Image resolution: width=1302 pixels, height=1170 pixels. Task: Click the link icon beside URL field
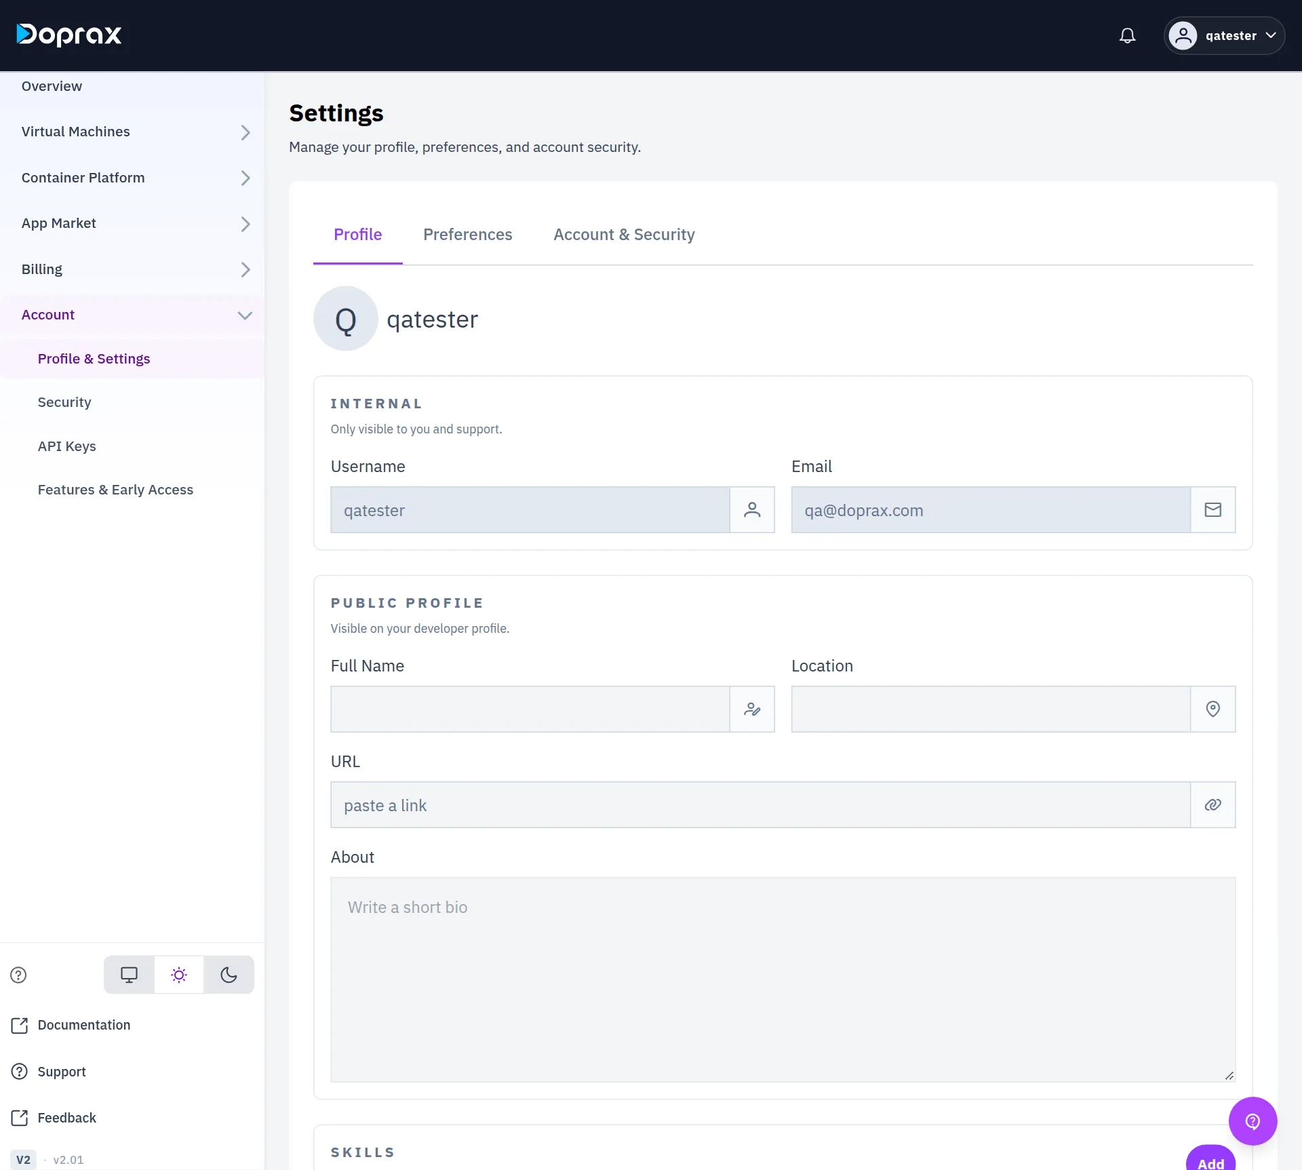[x=1212, y=804]
